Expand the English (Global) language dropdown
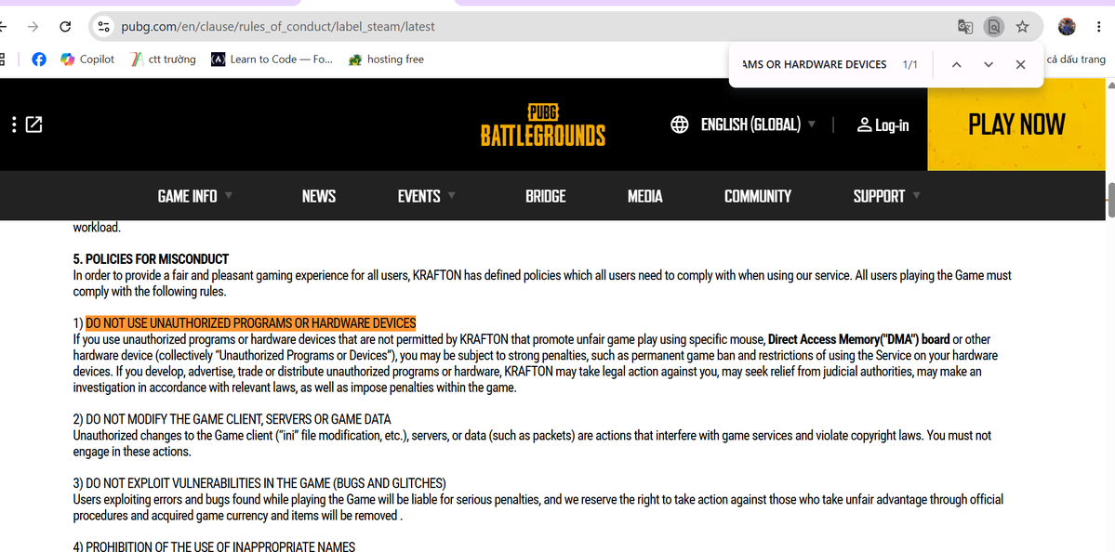 pyautogui.click(x=758, y=125)
